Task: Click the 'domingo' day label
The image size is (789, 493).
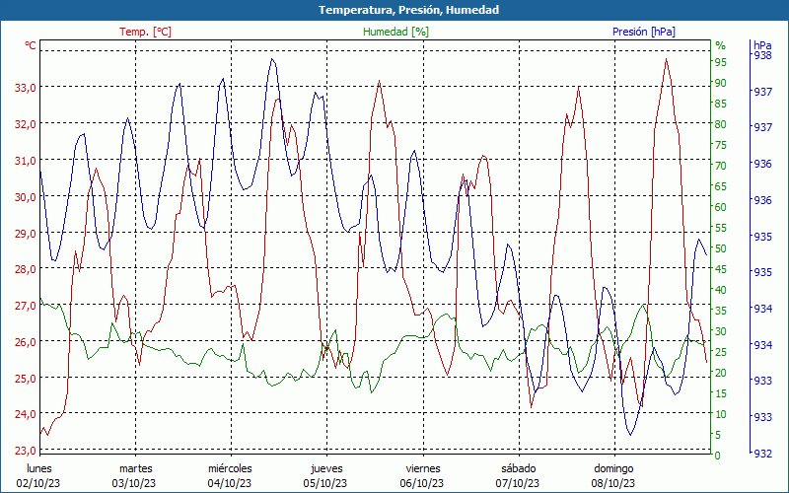Action: [613, 468]
